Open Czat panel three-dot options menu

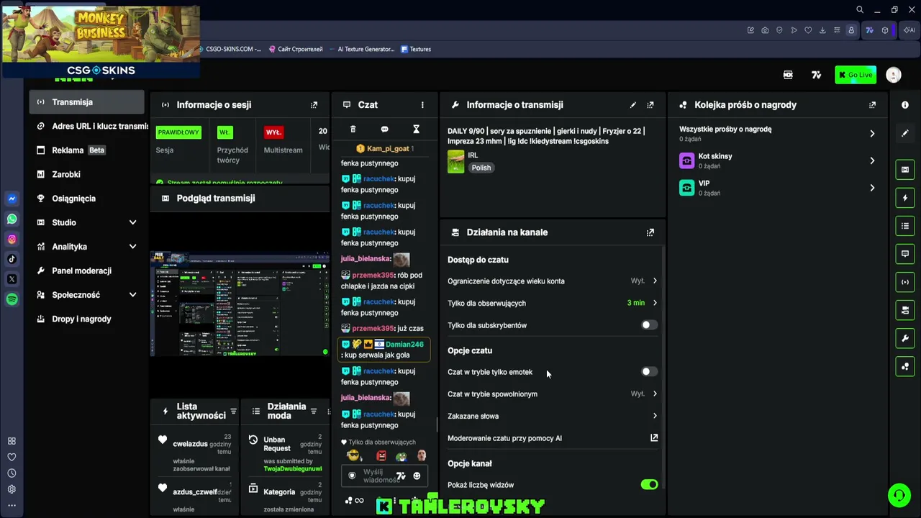[x=422, y=105]
